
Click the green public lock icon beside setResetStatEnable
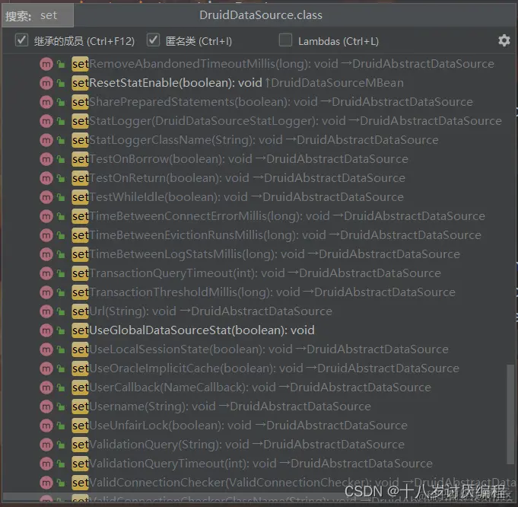coord(61,83)
